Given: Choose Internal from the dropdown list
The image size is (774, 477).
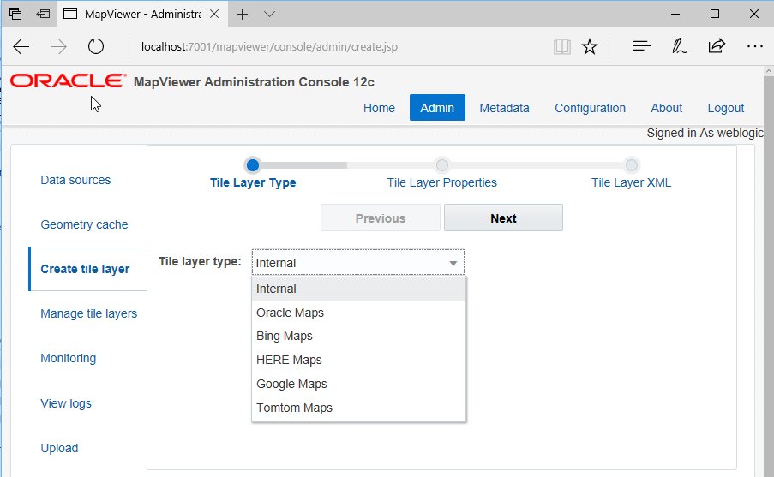Looking at the screenshot, I should pos(359,289).
